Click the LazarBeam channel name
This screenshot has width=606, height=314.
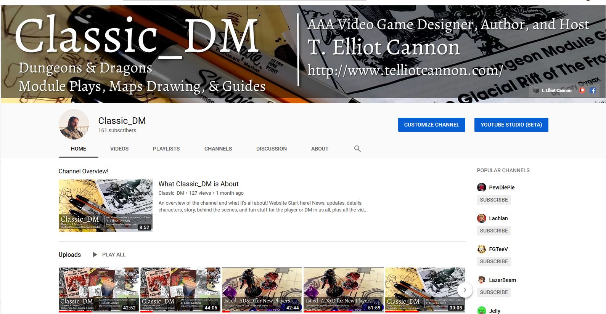(503, 280)
